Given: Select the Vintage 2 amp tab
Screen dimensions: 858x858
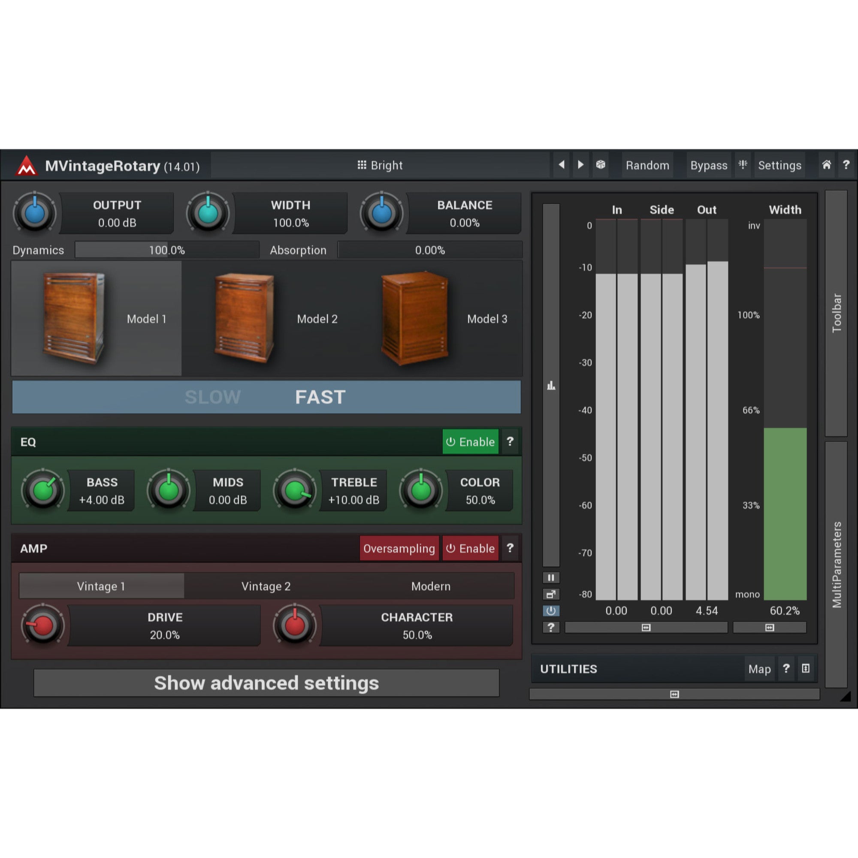Looking at the screenshot, I should (x=266, y=586).
